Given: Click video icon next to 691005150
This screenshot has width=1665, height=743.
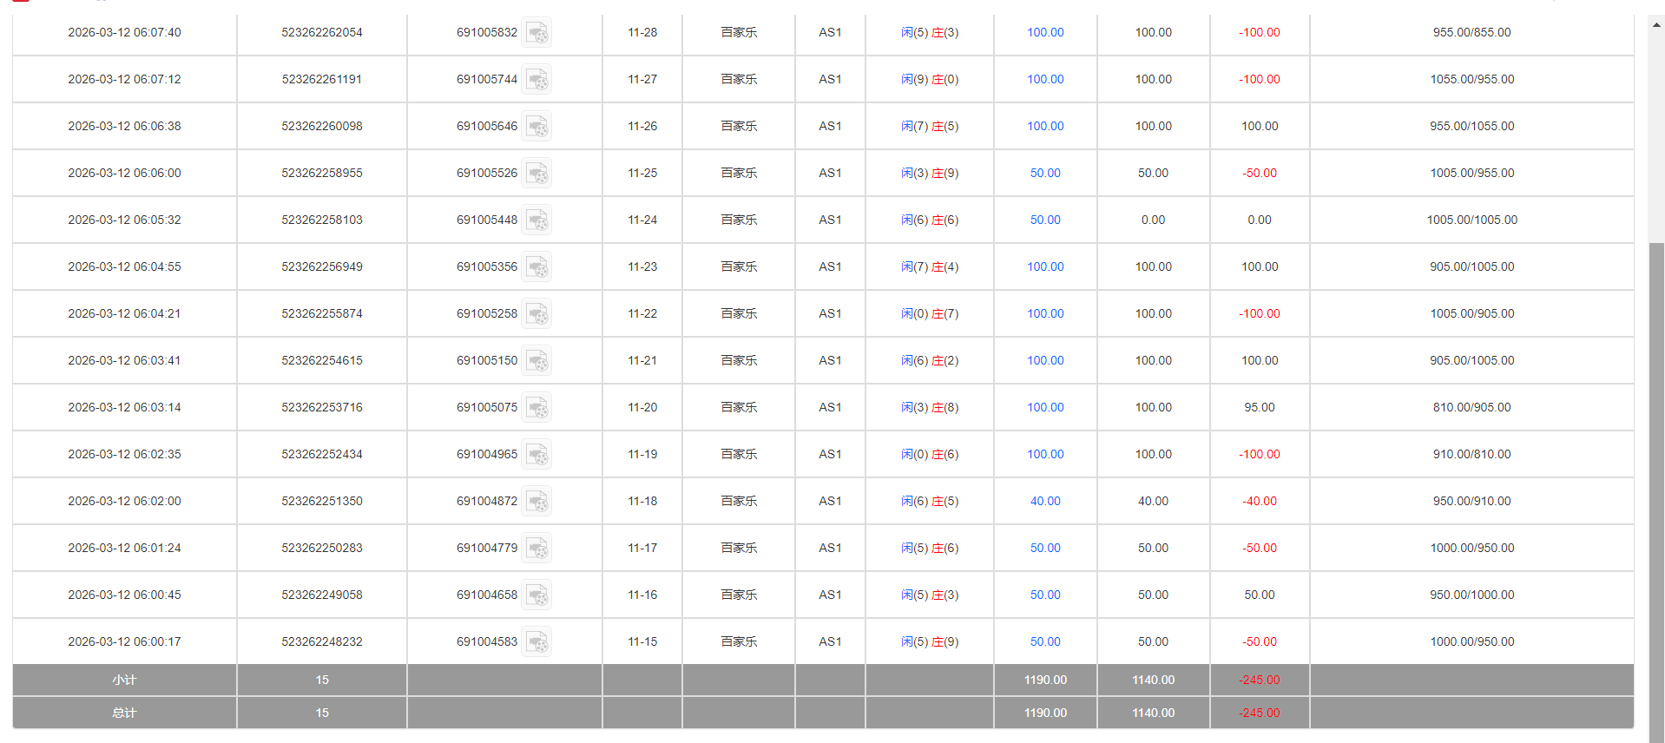Looking at the screenshot, I should click(536, 361).
